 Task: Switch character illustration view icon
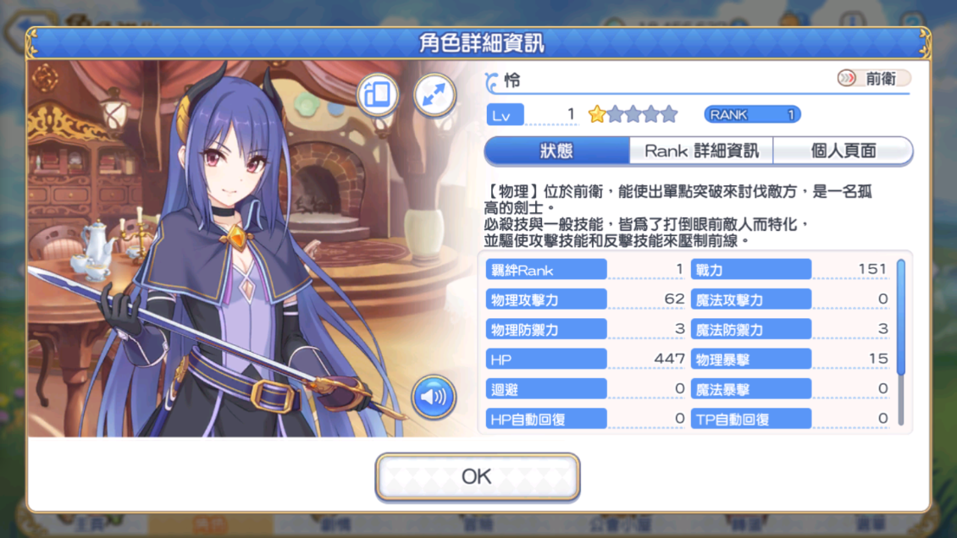(378, 95)
